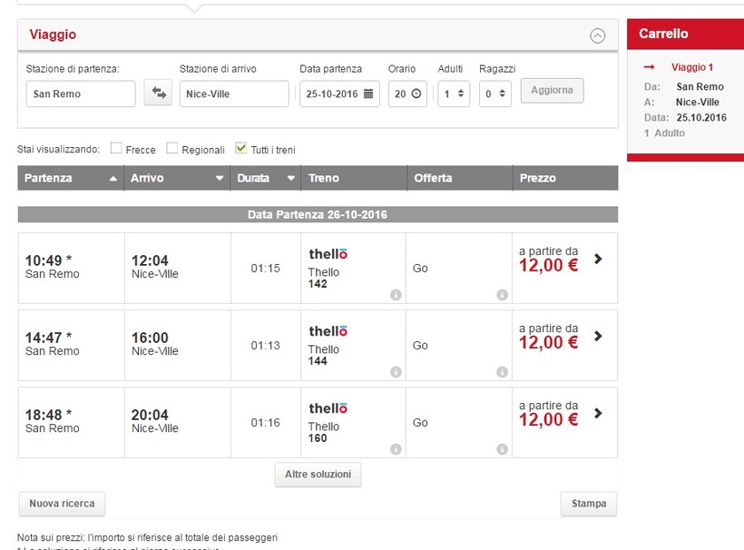Image resolution: width=744 pixels, height=550 pixels.
Task: Sort results by Durata column
Action: [x=267, y=179]
